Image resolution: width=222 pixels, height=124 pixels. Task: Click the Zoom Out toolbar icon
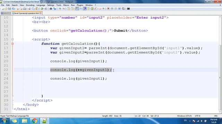(x=63, y=9)
